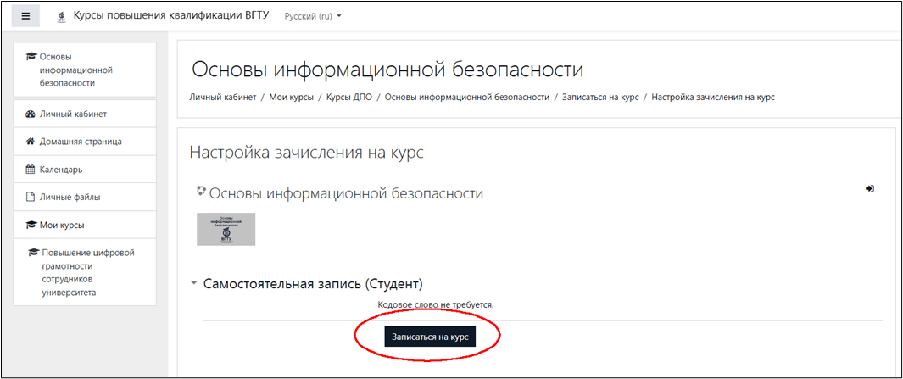Image resolution: width=903 pixels, height=379 pixels.
Task: Click the graduation cap site logo icon
Action: 61,17
